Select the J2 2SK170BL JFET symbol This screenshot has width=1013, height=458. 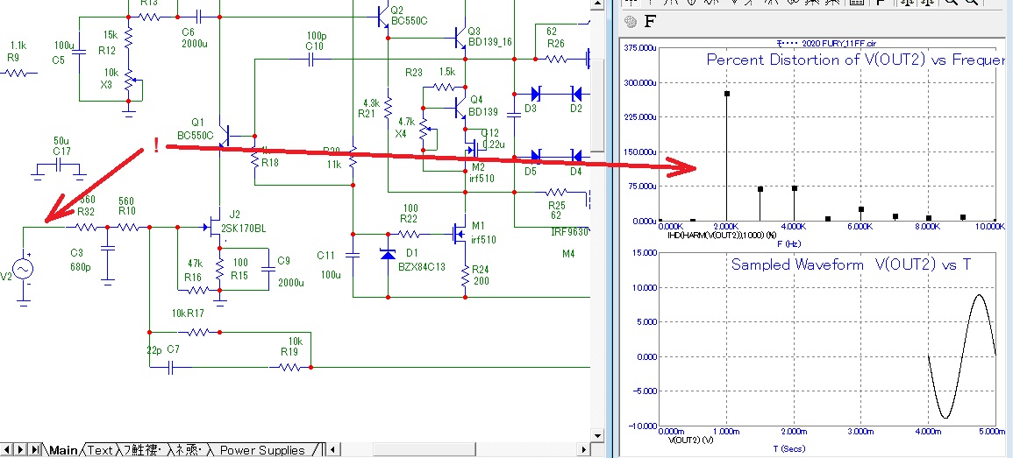[213, 227]
